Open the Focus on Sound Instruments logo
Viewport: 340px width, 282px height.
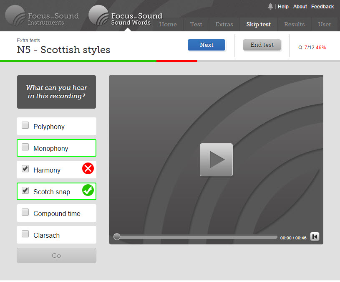[x=42, y=15]
